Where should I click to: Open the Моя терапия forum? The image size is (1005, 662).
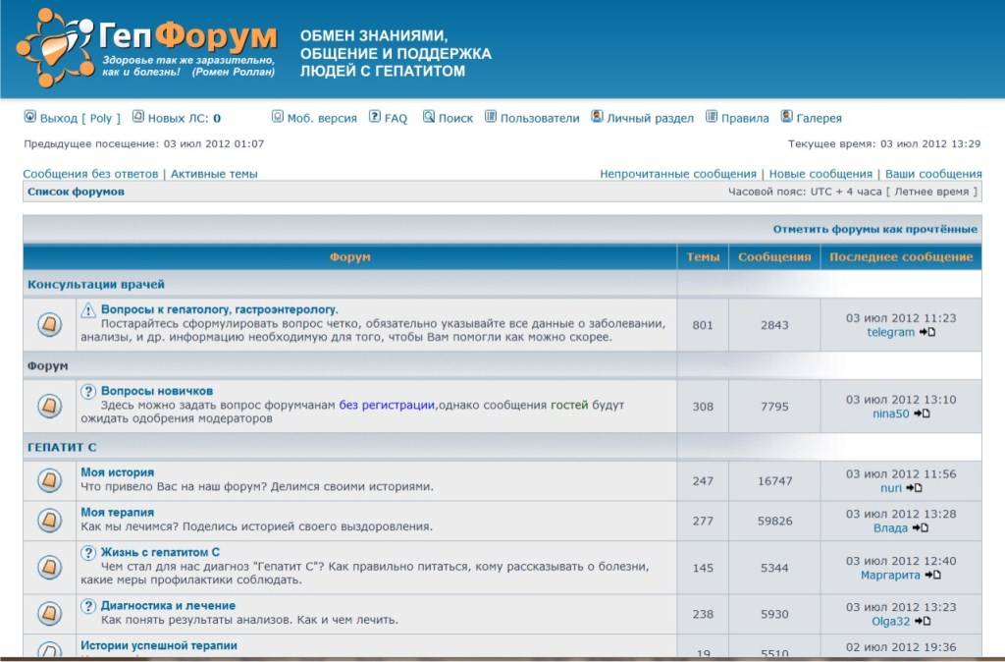point(118,512)
